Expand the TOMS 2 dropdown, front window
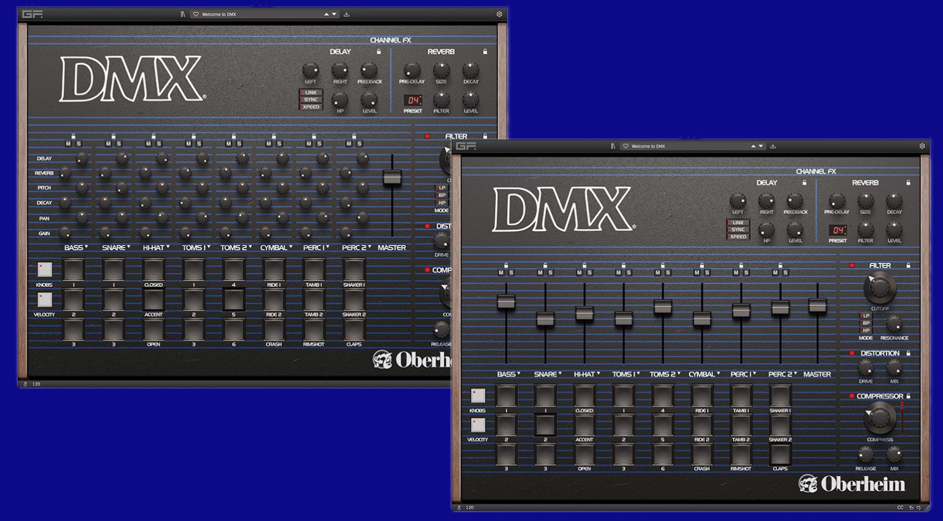The image size is (943, 521). [x=678, y=374]
